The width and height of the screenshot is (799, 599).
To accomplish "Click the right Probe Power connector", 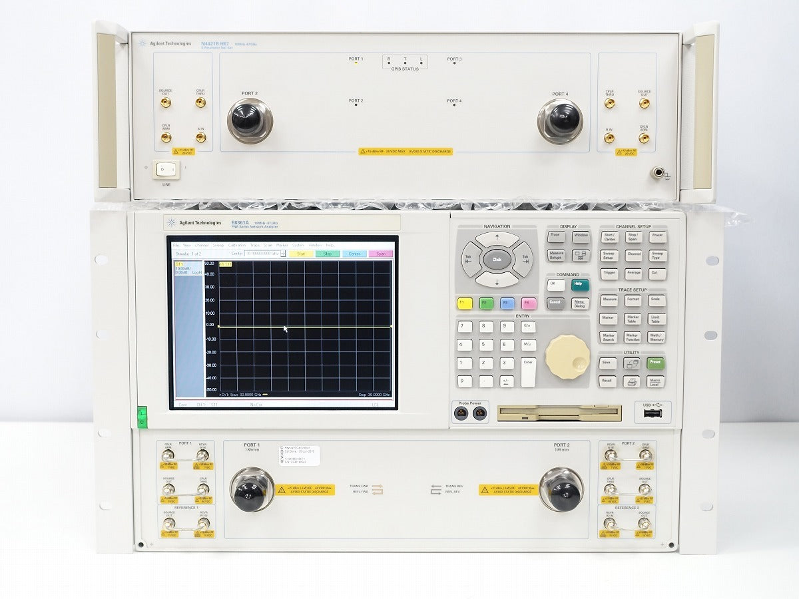I will point(479,414).
